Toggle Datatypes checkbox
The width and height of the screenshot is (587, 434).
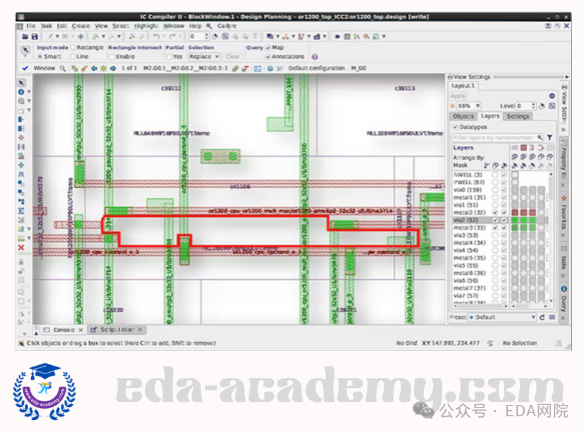[x=455, y=127]
